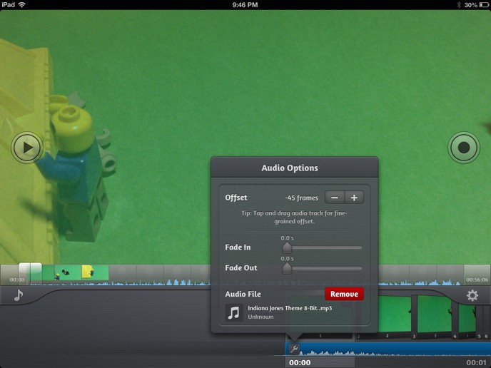Increase offset with plus button

pos(354,198)
